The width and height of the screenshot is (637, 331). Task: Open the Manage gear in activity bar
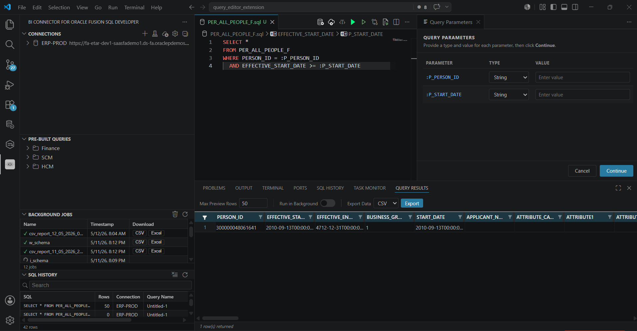pos(10,320)
